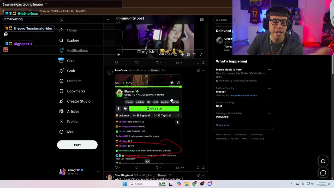Repost JohnDuran's post with 2 reposts

138,167
